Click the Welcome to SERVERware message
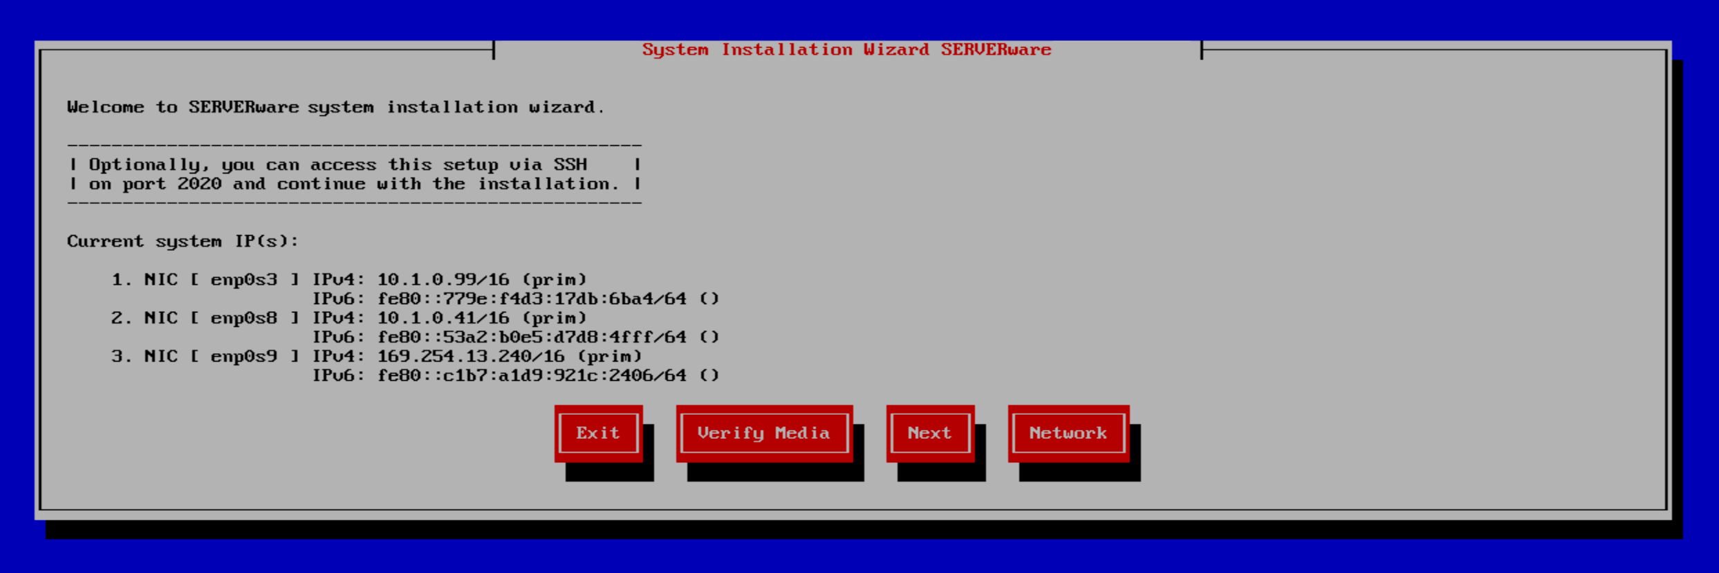This screenshot has width=1719, height=573. pos(335,107)
